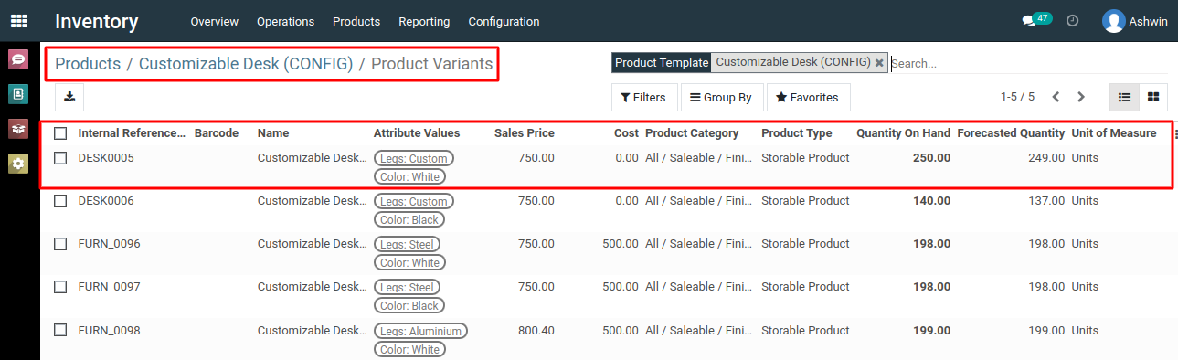This screenshot has height=360, width=1178.
Task: Go to Products breadcrumb link
Action: click(88, 64)
